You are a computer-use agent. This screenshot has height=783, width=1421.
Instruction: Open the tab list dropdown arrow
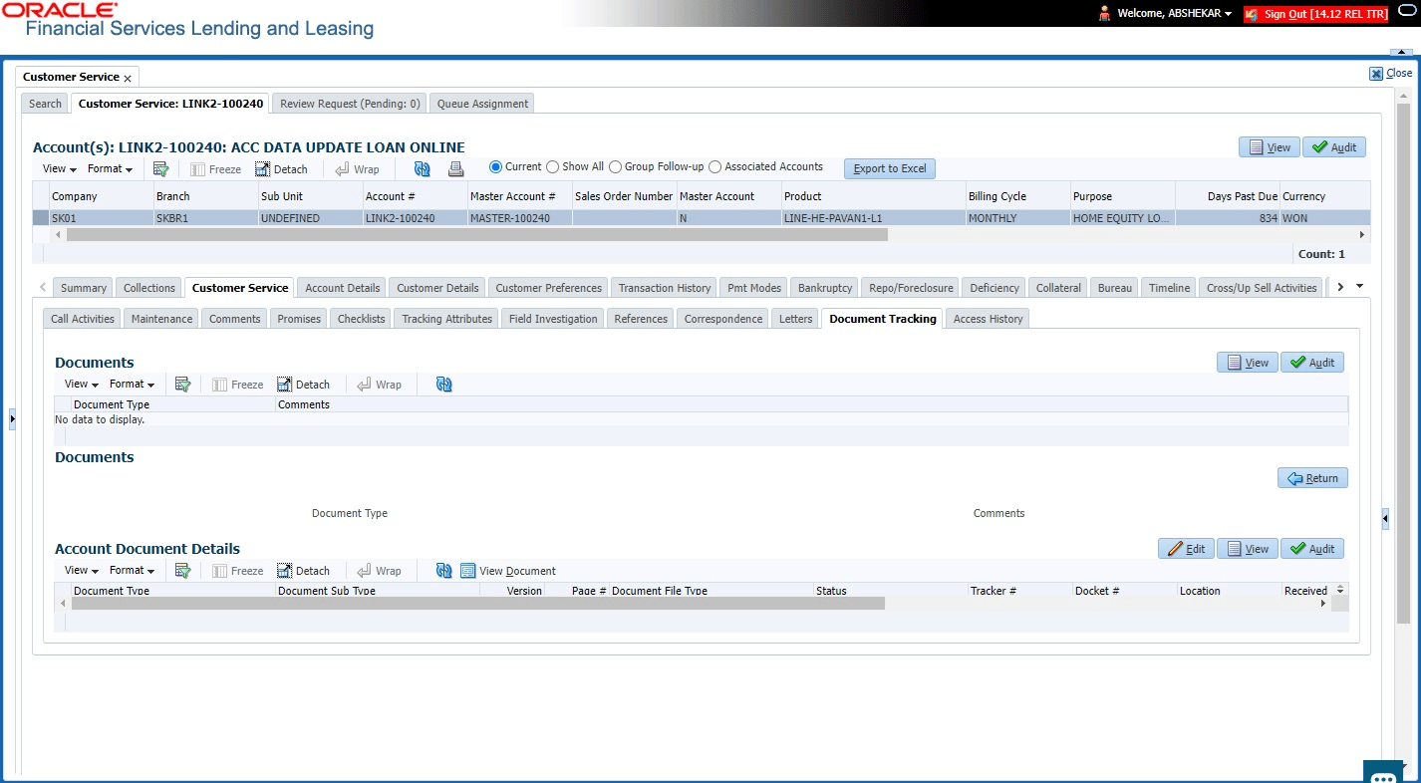point(1360,287)
